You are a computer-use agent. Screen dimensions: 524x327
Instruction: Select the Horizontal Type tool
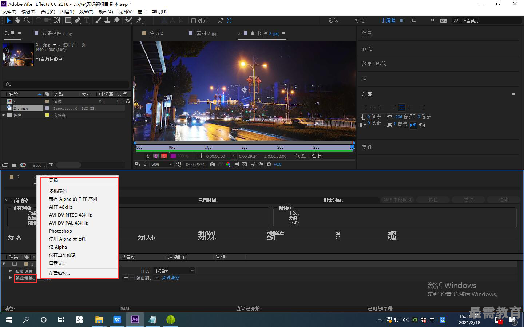(x=87, y=20)
